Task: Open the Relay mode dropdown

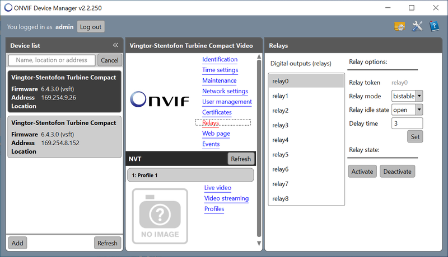Action: point(419,96)
